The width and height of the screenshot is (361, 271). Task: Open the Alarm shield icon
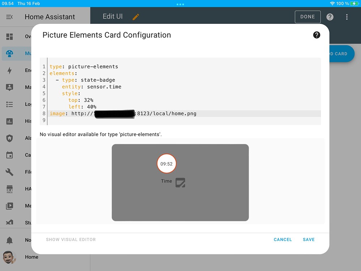9,138
